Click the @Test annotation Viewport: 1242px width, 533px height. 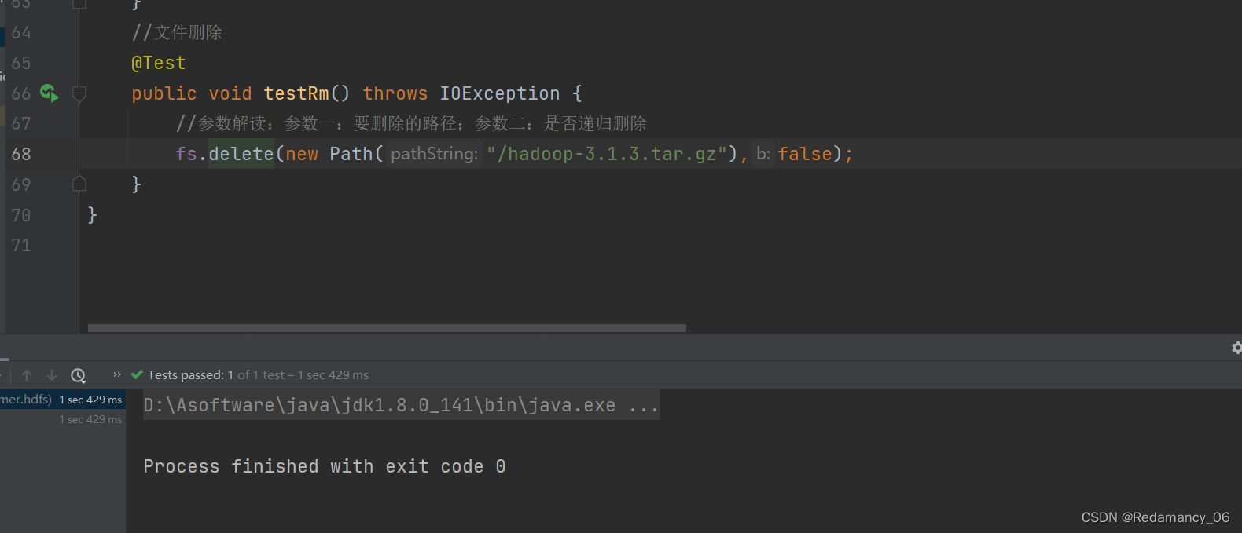tap(159, 63)
